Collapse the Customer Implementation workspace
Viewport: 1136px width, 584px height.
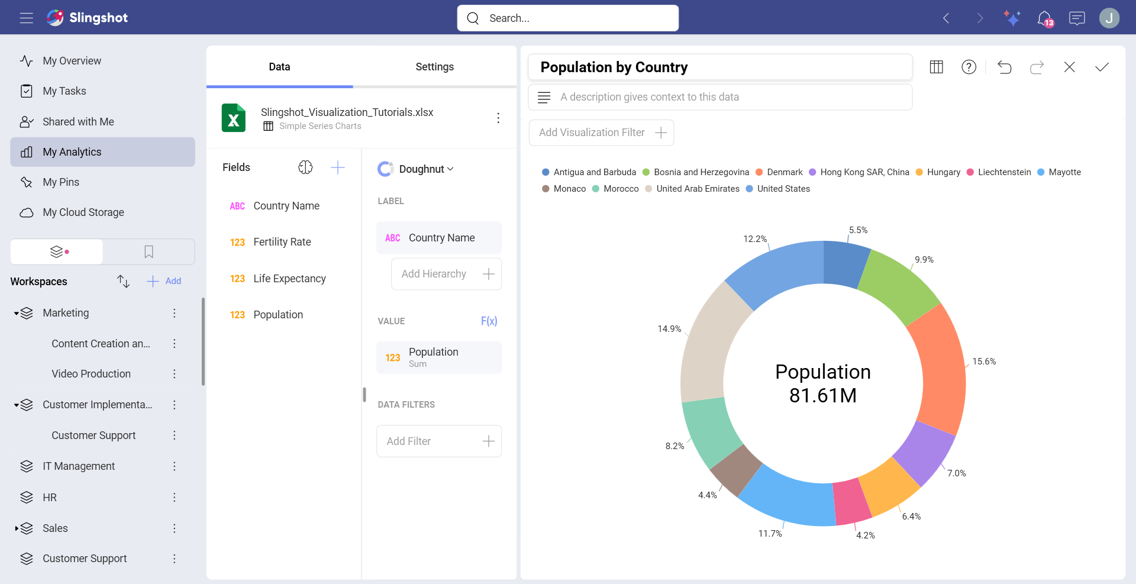17,405
